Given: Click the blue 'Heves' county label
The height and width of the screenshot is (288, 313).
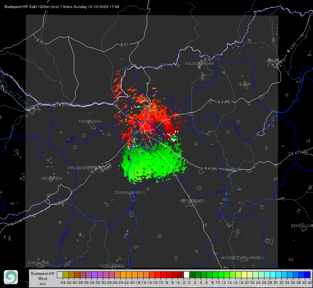Looking at the screenshot, I should (236, 130).
